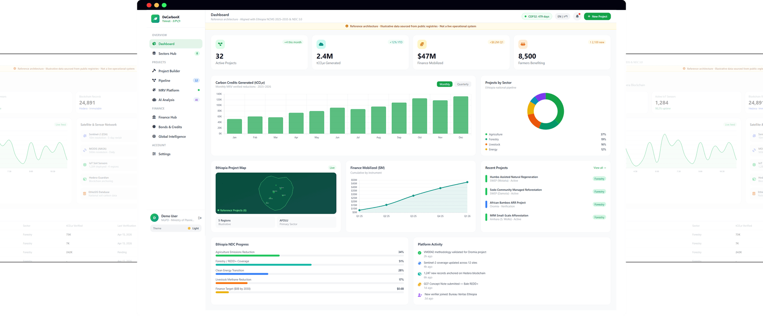763x316 pixels.
Task: Click the Forestry / REDD+ Coverage progress bar
Action: pyautogui.click(x=309, y=265)
